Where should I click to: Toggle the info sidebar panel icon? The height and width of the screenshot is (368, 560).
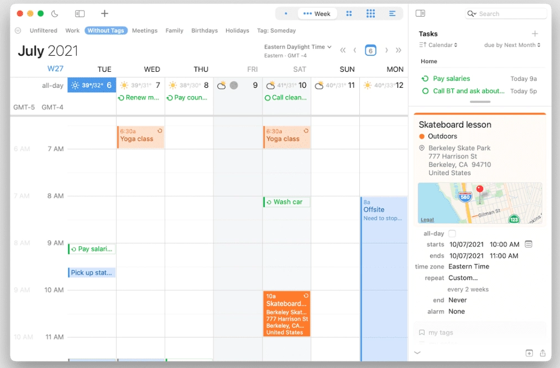pyautogui.click(x=421, y=13)
